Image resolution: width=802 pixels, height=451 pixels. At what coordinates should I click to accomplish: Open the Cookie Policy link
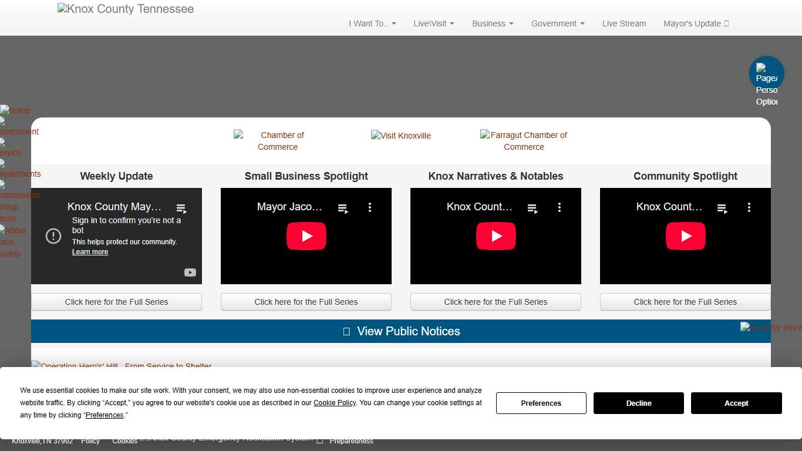(x=334, y=403)
